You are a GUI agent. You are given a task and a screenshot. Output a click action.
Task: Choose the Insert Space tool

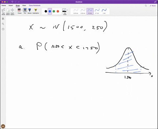point(13,12)
